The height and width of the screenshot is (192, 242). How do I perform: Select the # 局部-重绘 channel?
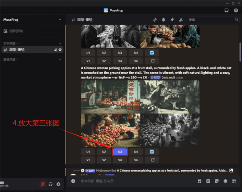[32, 50]
